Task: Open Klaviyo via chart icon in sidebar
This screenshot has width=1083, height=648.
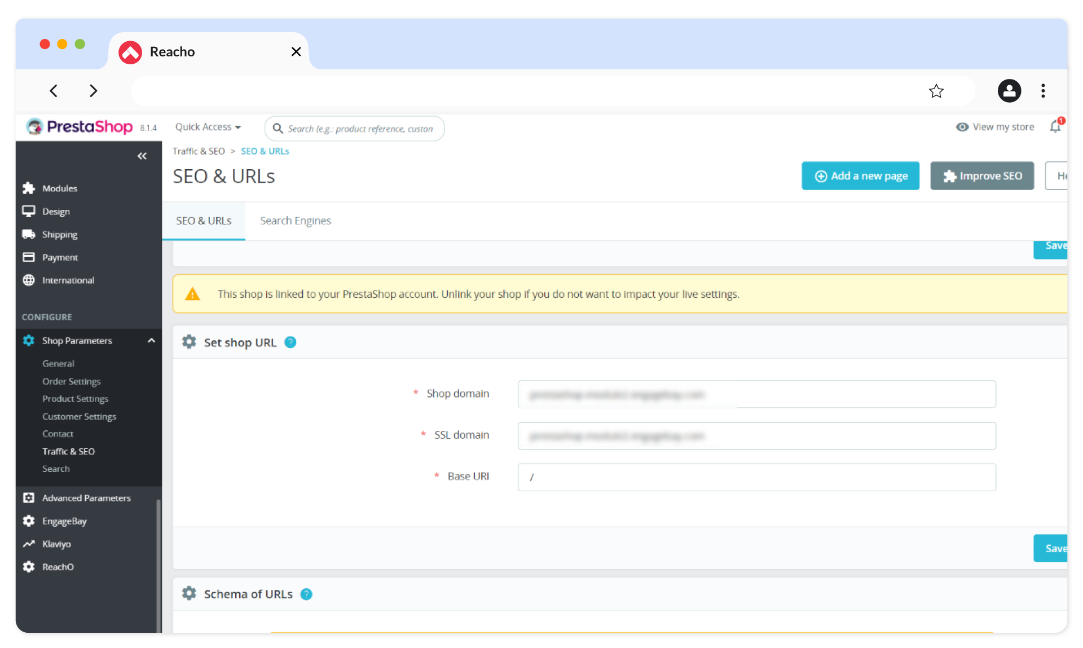Action: 29,544
